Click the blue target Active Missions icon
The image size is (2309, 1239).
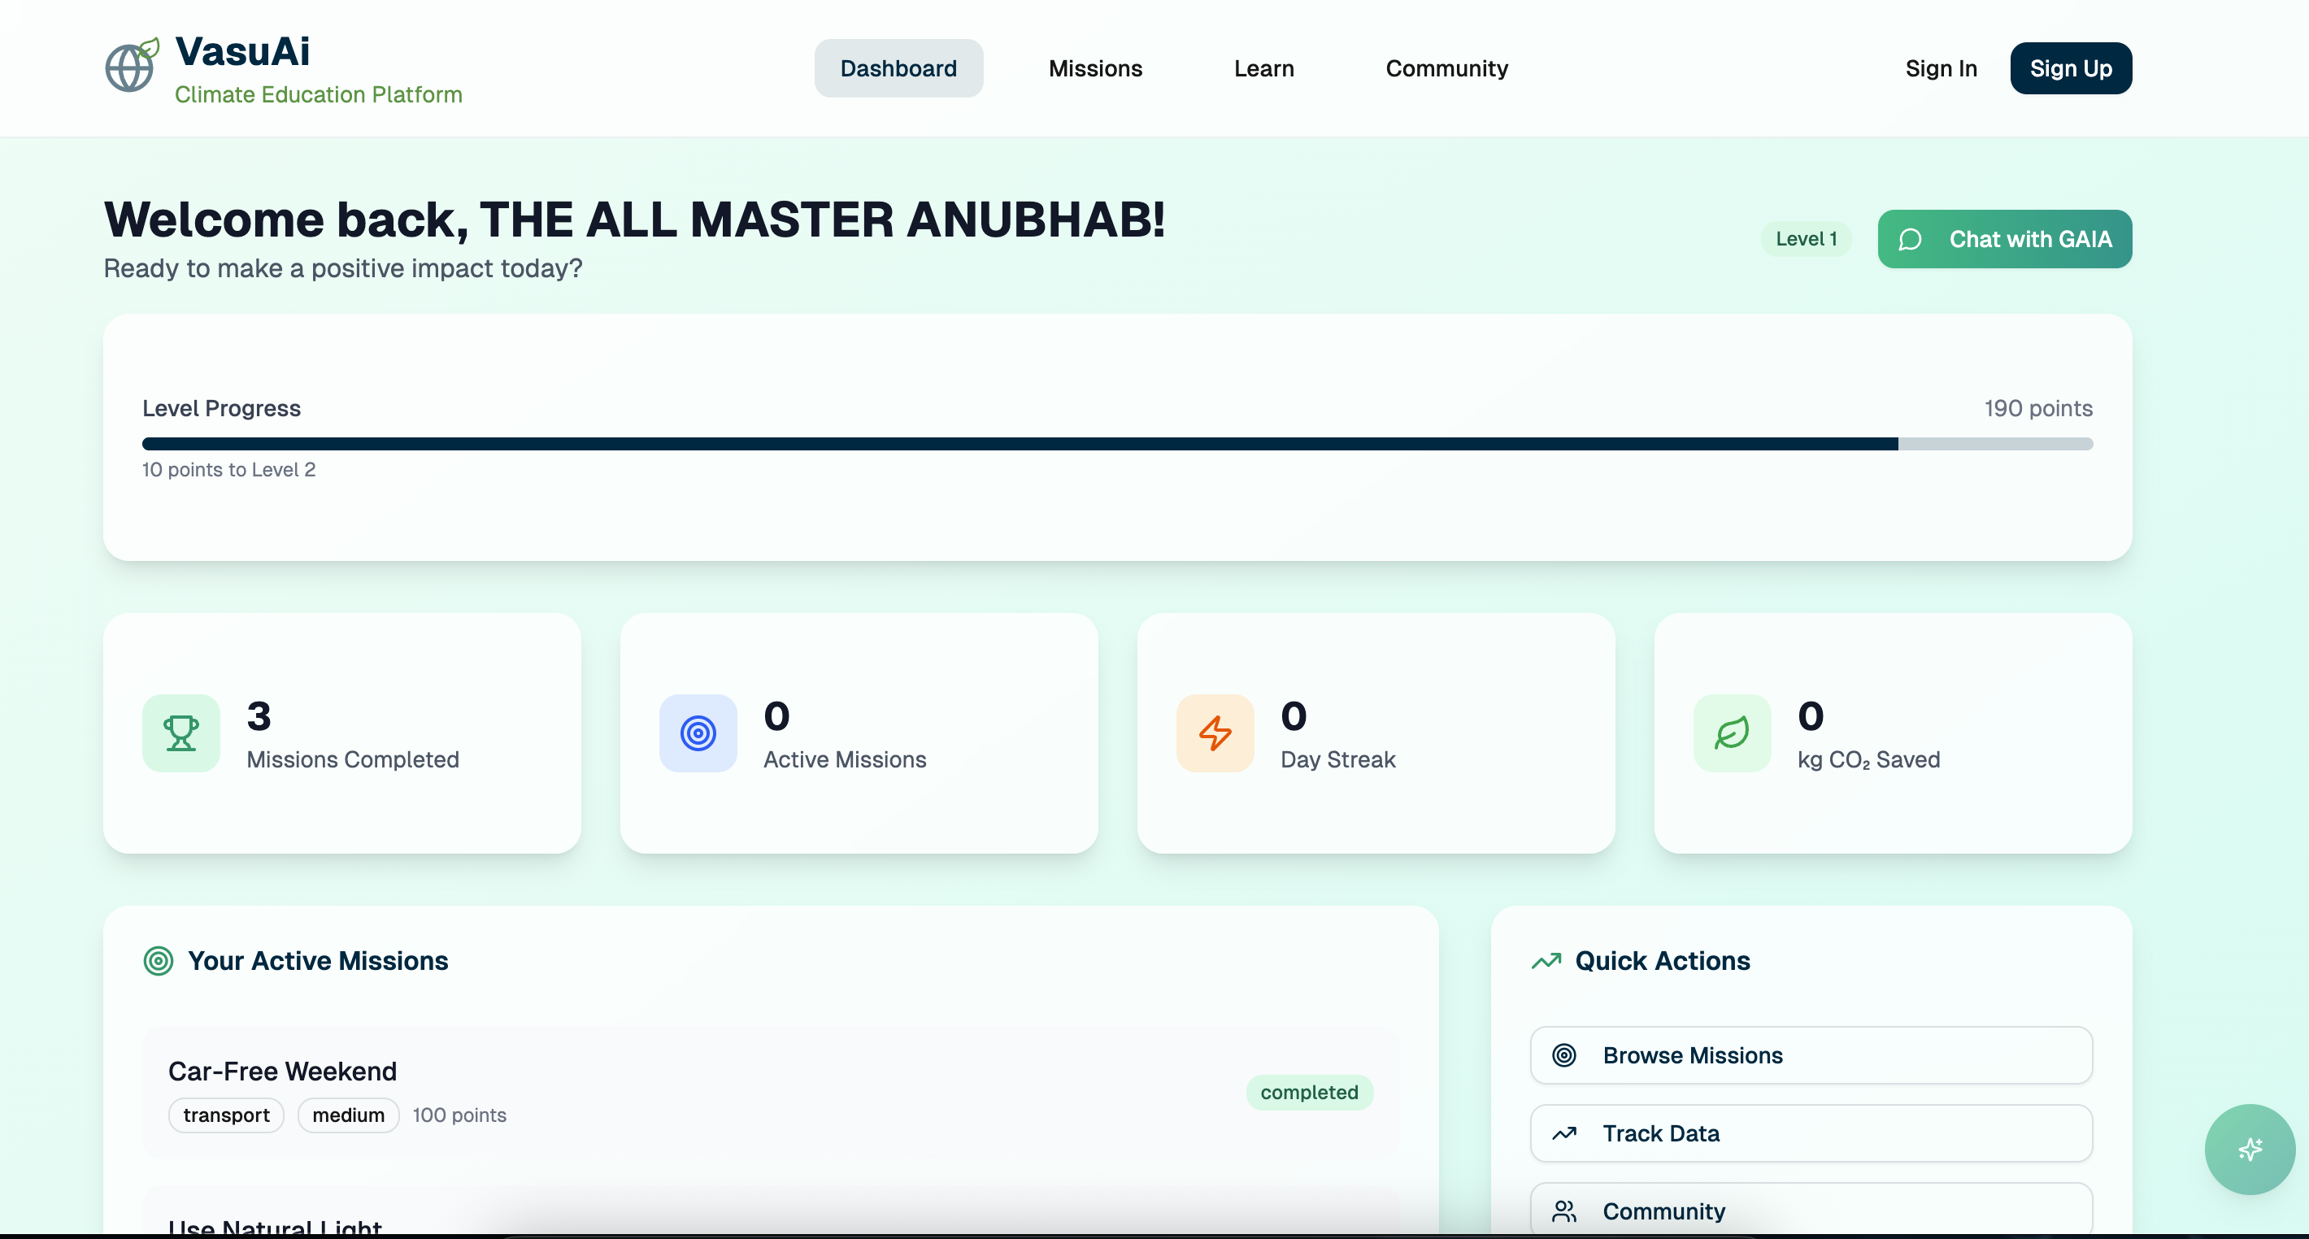698,733
